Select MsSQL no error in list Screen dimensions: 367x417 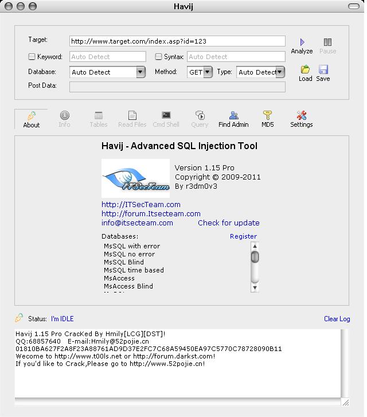click(129, 254)
